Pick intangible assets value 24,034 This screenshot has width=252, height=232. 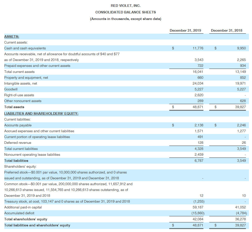[x=198, y=83]
